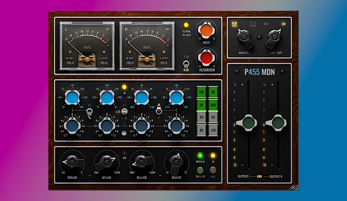The height and width of the screenshot is (201, 347).
Task: Click the right channel R VU meter
Action: (147, 46)
